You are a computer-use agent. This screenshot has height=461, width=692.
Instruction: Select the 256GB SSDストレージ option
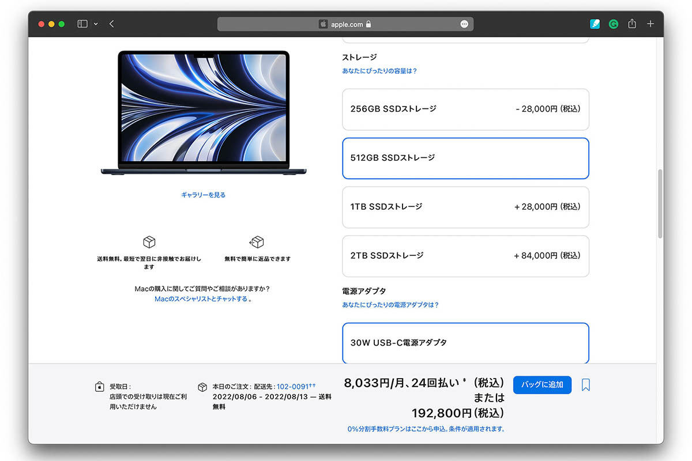tap(465, 109)
